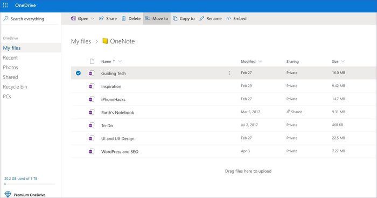Click the storage usage progress bar
This screenshot has height=198, width=377.
(x=29, y=184)
